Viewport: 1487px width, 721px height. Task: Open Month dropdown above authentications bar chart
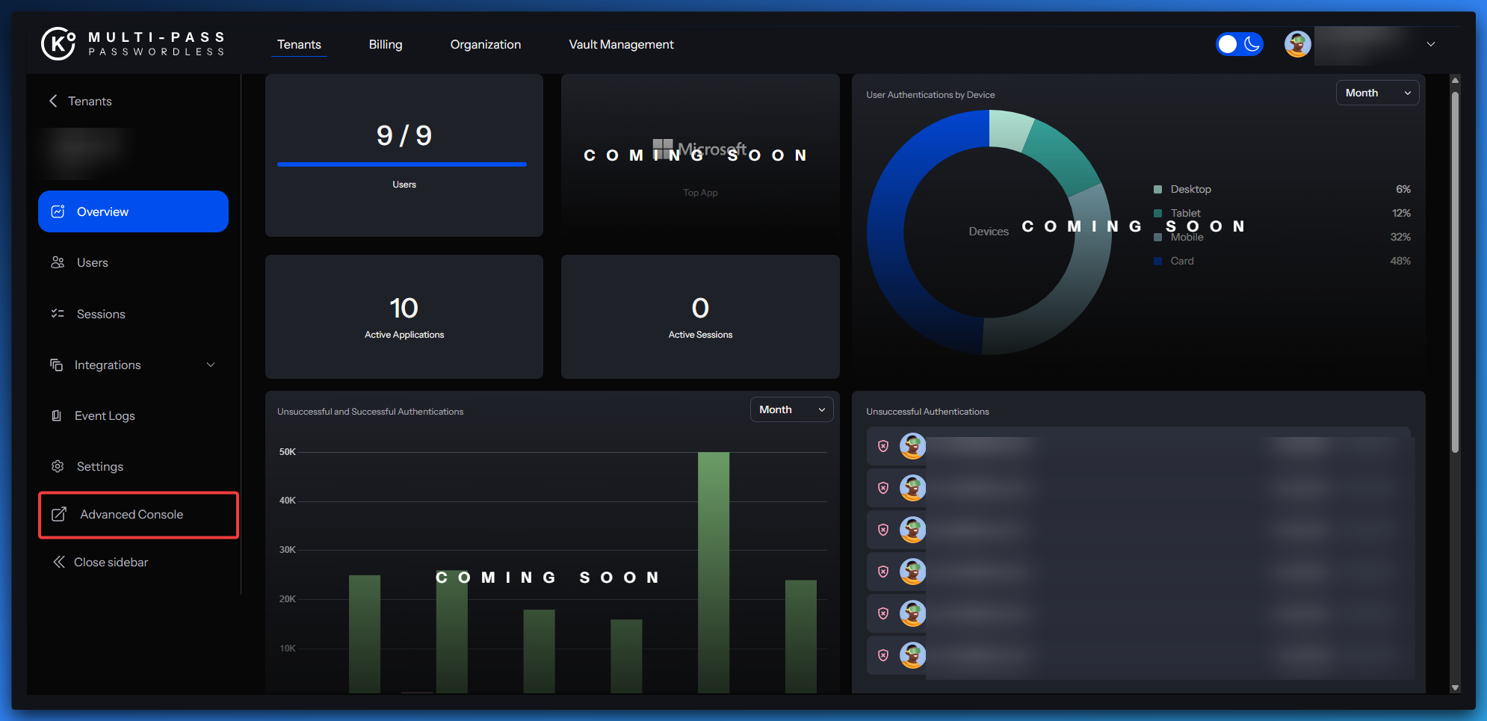(791, 409)
